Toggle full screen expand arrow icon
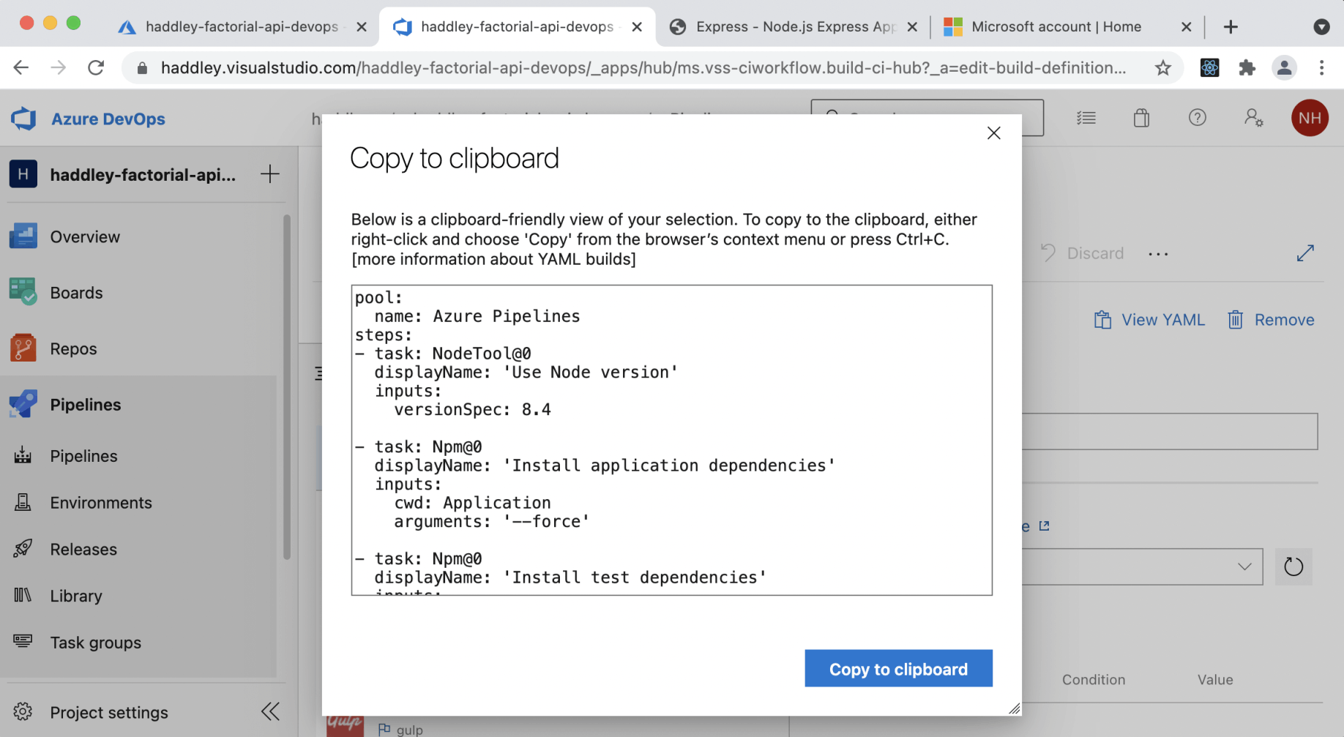Image resolution: width=1344 pixels, height=737 pixels. [1305, 253]
